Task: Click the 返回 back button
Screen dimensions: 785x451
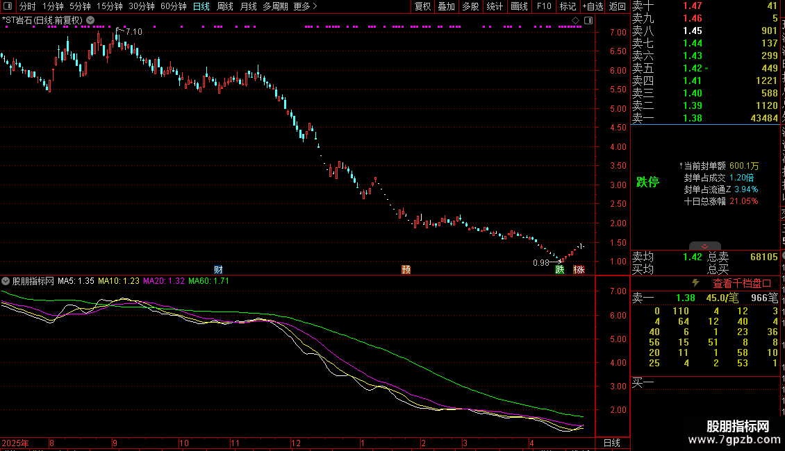Action: click(x=618, y=6)
